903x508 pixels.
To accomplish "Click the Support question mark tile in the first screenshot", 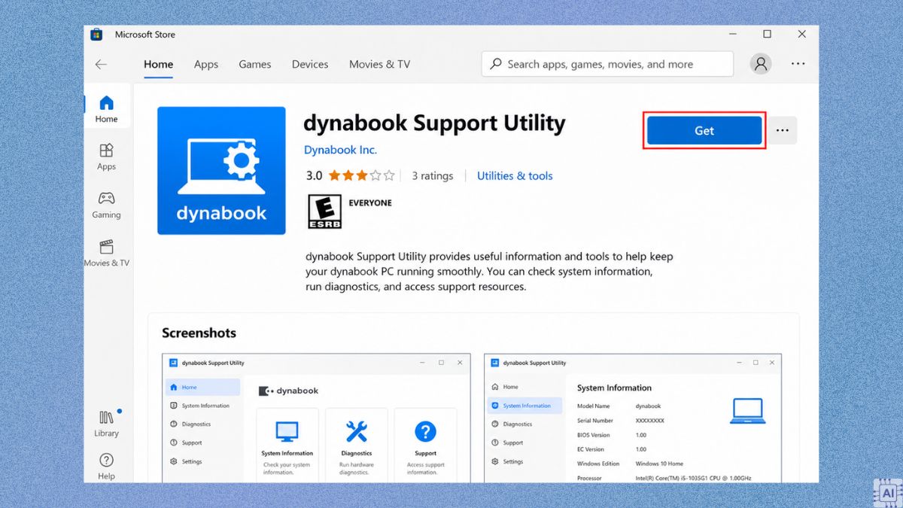I will [x=425, y=445].
